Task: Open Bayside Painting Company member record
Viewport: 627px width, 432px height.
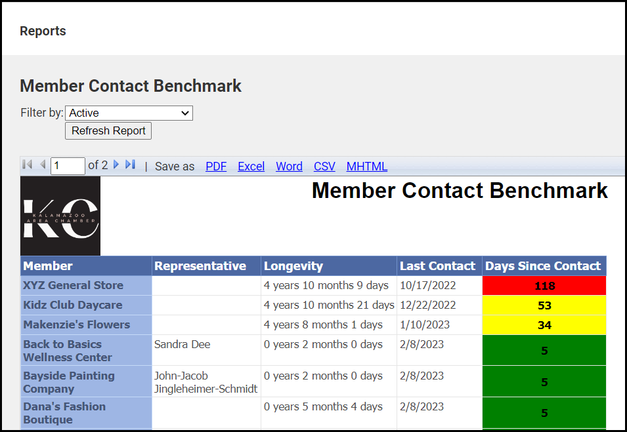Action: click(68, 382)
